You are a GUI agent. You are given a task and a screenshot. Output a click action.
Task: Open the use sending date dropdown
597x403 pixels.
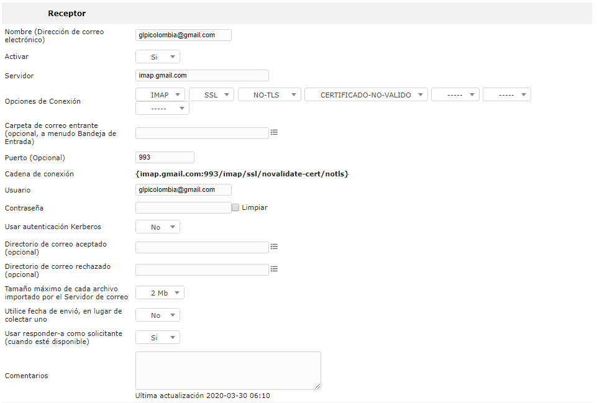158,315
